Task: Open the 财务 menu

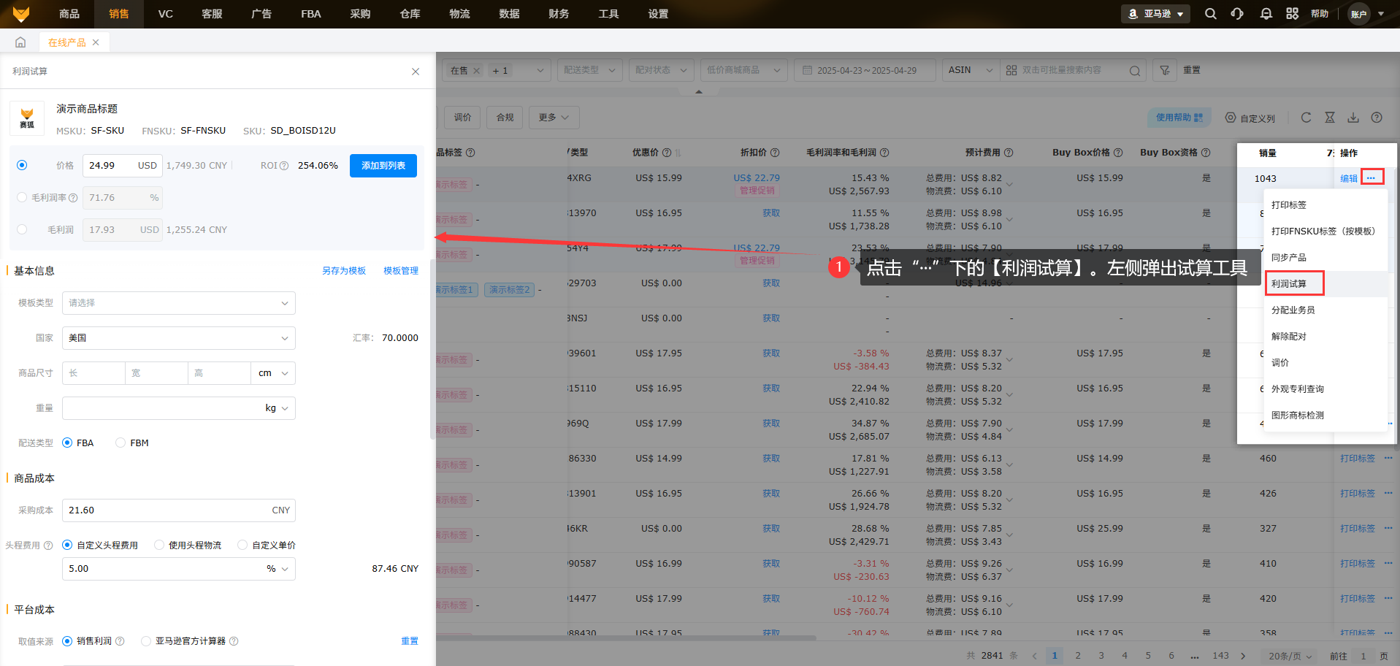Action: 559,14
